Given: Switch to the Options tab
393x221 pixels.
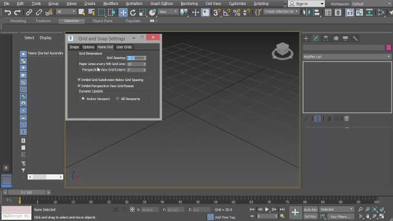Looking at the screenshot, I should click(x=88, y=47).
